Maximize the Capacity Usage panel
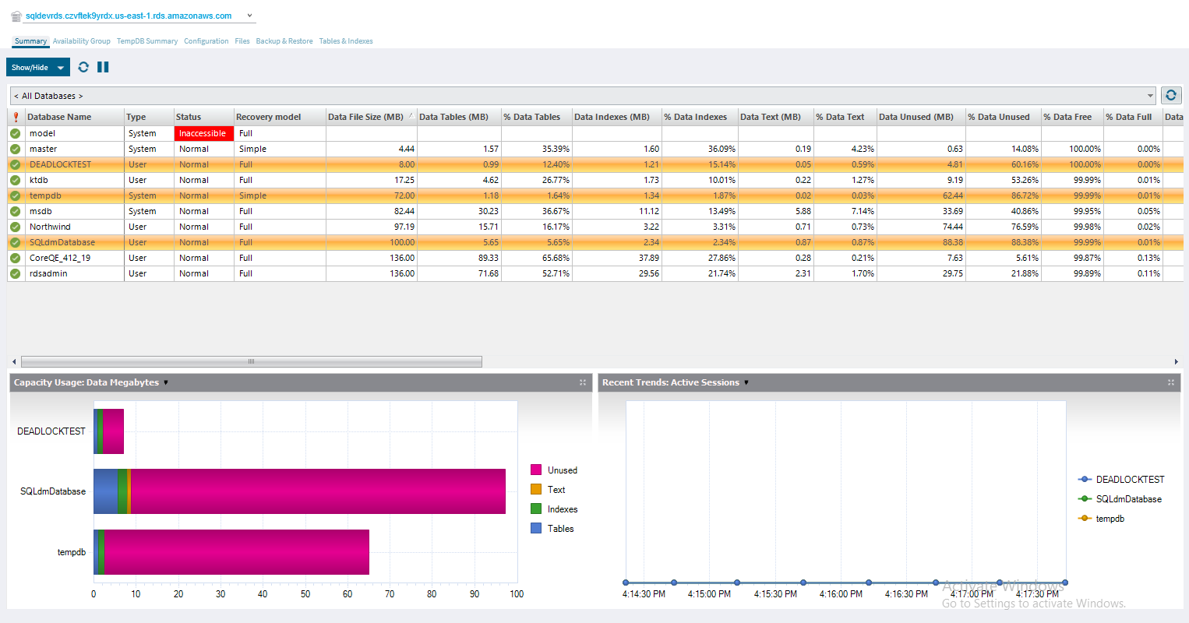The width and height of the screenshot is (1189, 623). pos(582,382)
